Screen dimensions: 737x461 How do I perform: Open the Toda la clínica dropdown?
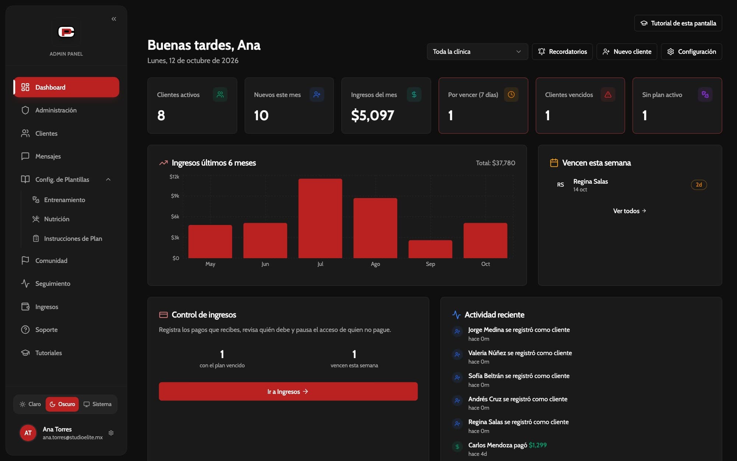point(477,52)
